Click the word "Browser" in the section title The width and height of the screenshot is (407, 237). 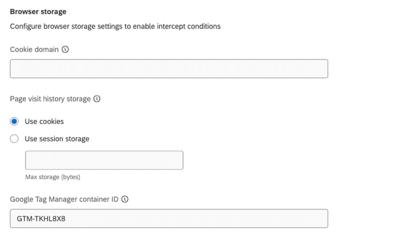click(x=23, y=11)
